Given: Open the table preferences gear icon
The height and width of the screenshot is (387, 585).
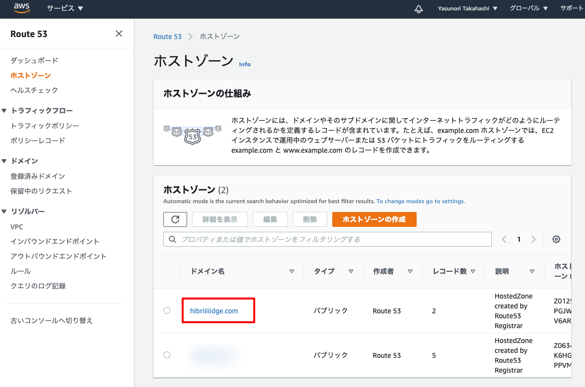Looking at the screenshot, I should [556, 239].
